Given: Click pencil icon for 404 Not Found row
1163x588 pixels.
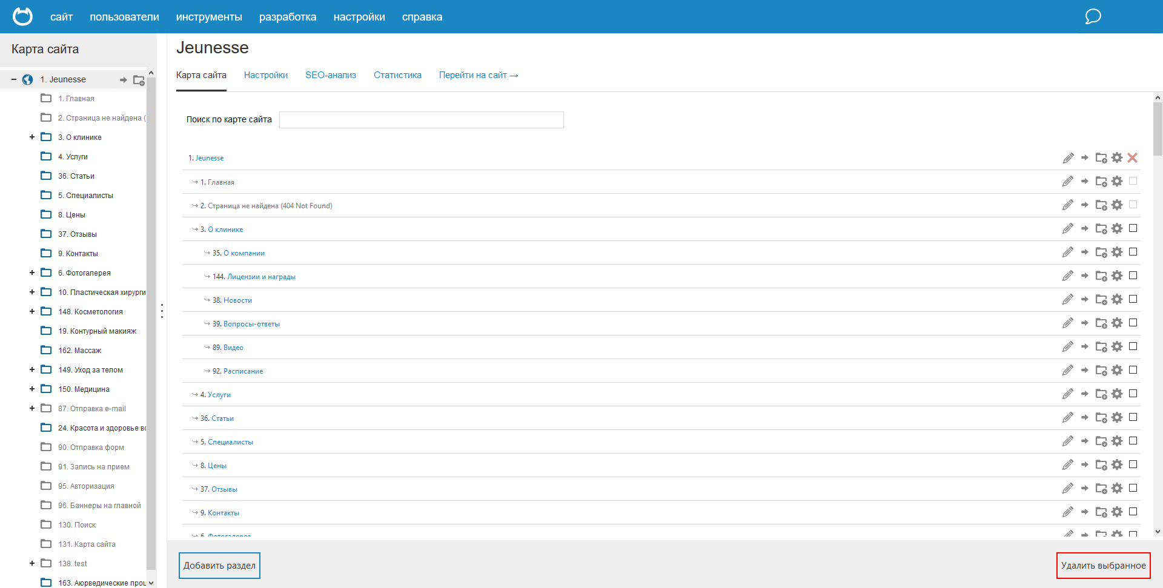Looking at the screenshot, I should [x=1068, y=205].
